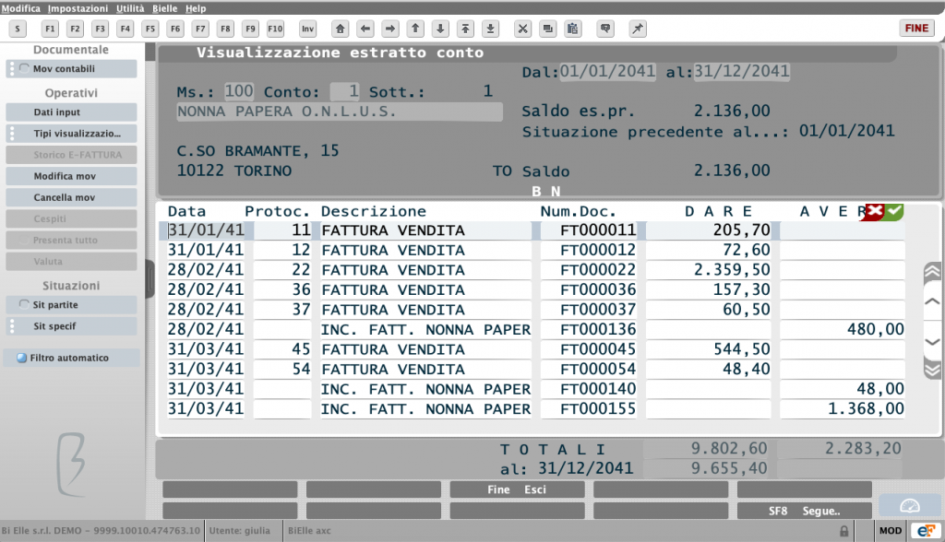Jump to last page with double-down chevron
Viewport: 945px width, 542px height.
932,369
